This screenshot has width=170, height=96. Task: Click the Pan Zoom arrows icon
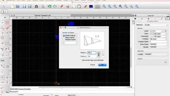pos(137,6)
